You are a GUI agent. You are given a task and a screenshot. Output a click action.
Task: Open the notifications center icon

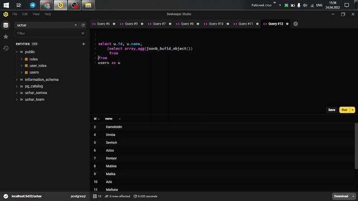click(347, 5)
